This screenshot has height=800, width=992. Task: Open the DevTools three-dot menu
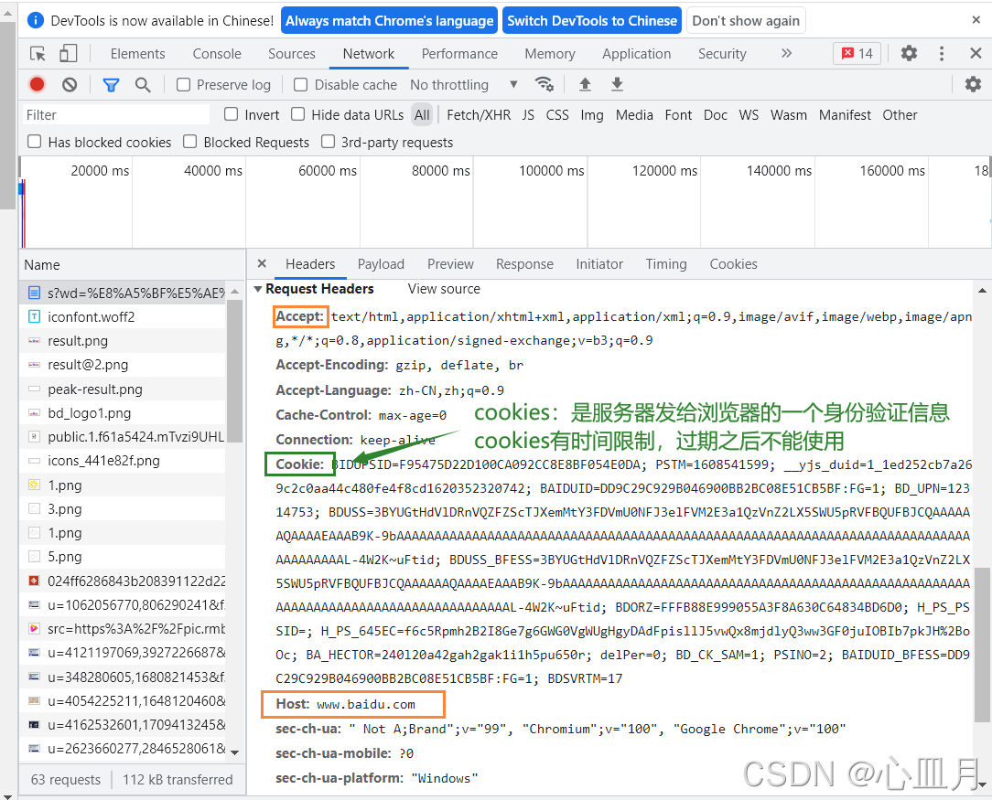[x=942, y=53]
